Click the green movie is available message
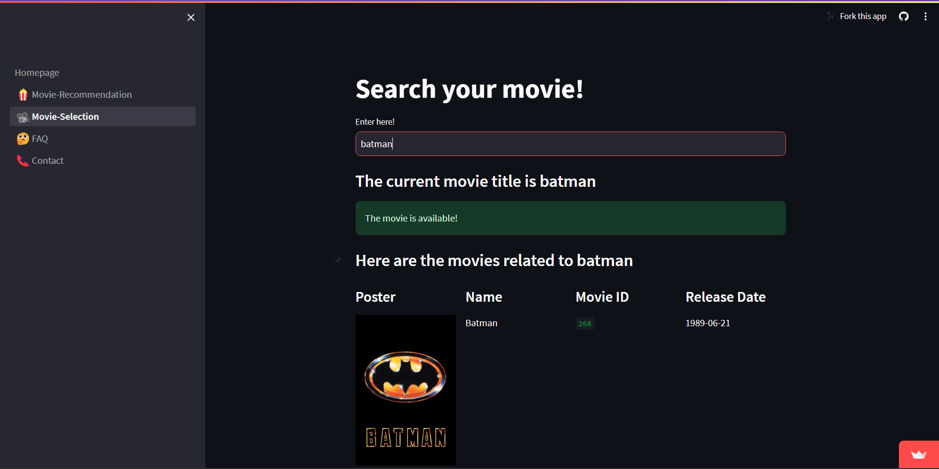939x469 pixels. click(570, 218)
